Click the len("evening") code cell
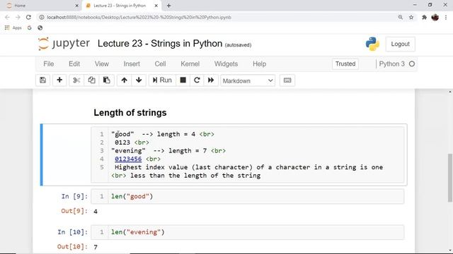The height and width of the screenshot is (254, 453). [248, 232]
